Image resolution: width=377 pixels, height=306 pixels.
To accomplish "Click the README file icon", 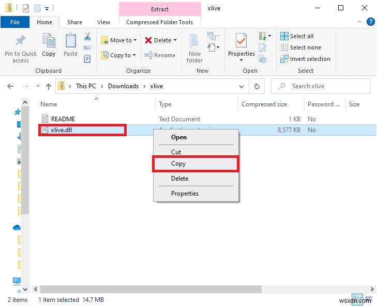I will point(45,119).
